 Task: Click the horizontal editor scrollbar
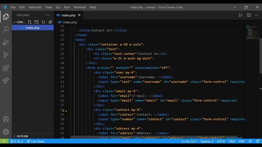pos(154,137)
